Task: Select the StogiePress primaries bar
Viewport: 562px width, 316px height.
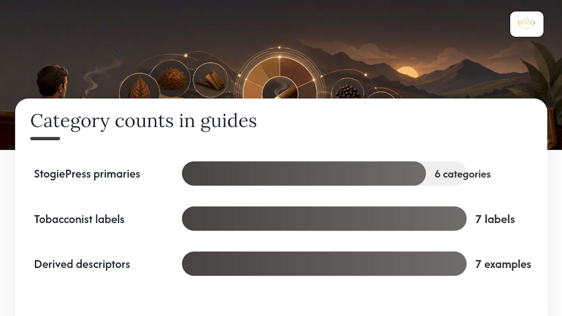Action: pos(324,173)
